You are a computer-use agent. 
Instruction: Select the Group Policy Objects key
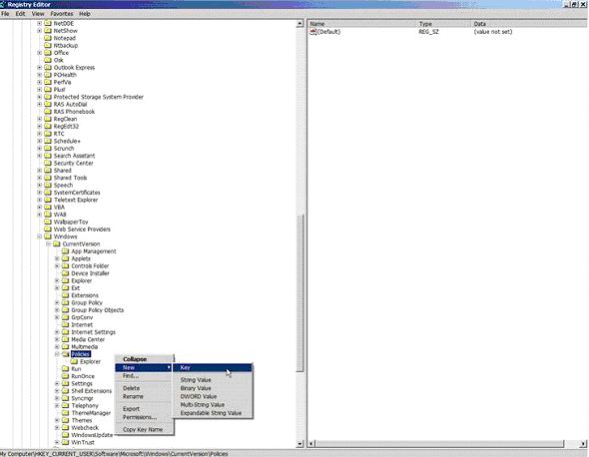pyautogui.click(x=97, y=309)
